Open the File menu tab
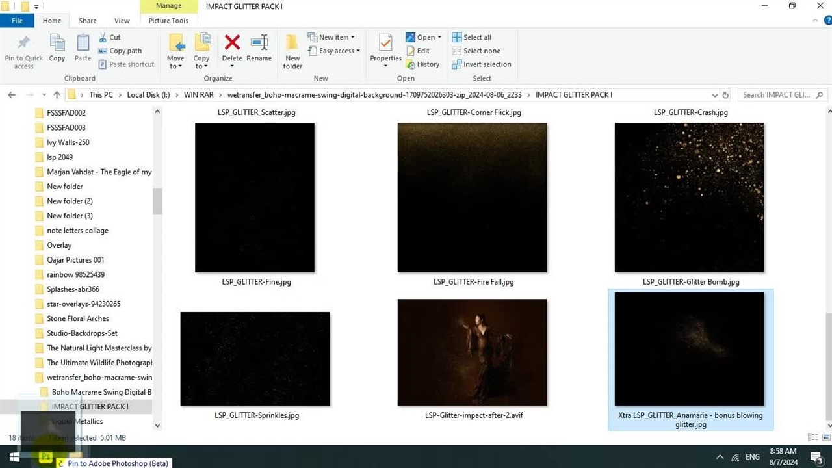This screenshot has width=832, height=468. 17,21
